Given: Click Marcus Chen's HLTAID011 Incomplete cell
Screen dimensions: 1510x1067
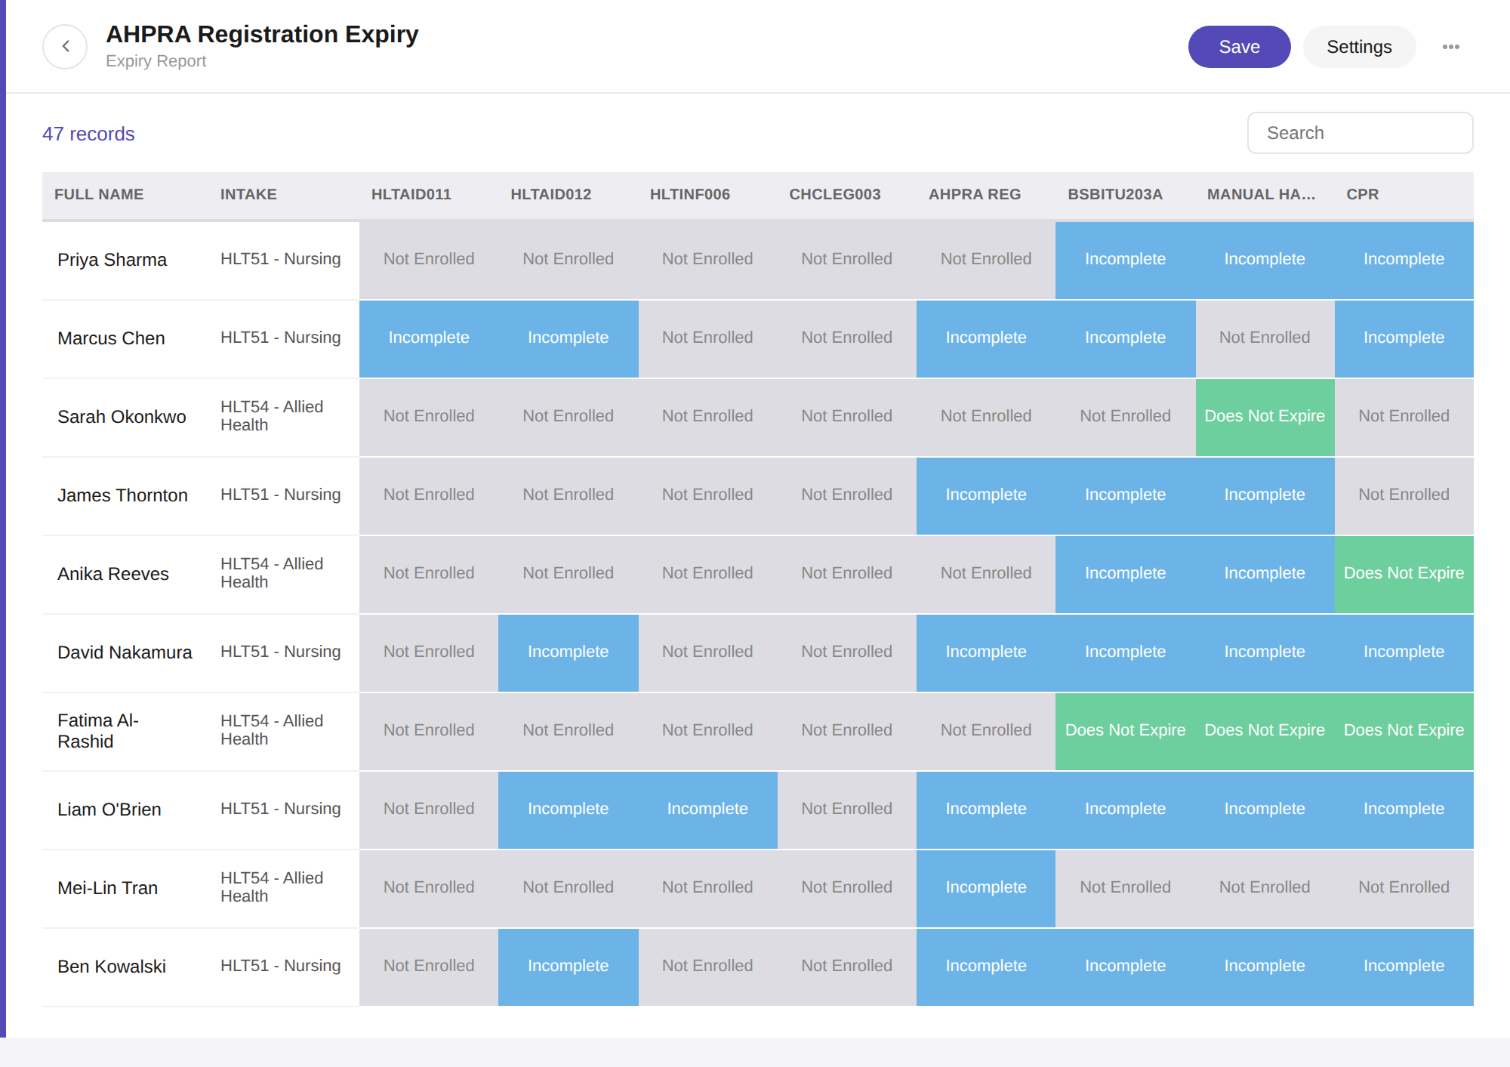Looking at the screenshot, I should pyautogui.click(x=429, y=338).
